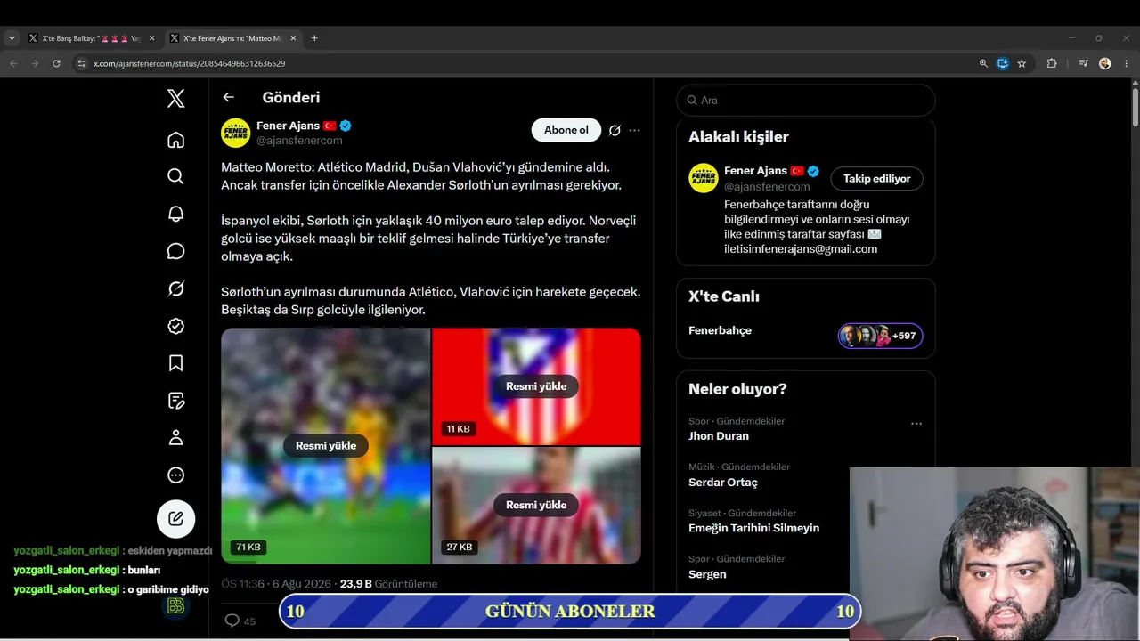This screenshot has height=641, width=1140.
Task: Open the tab search dropdown arrow
Action: coord(12,38)
